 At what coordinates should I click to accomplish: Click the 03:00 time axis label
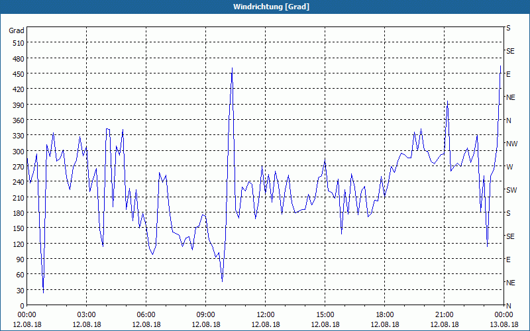point(87,315)
